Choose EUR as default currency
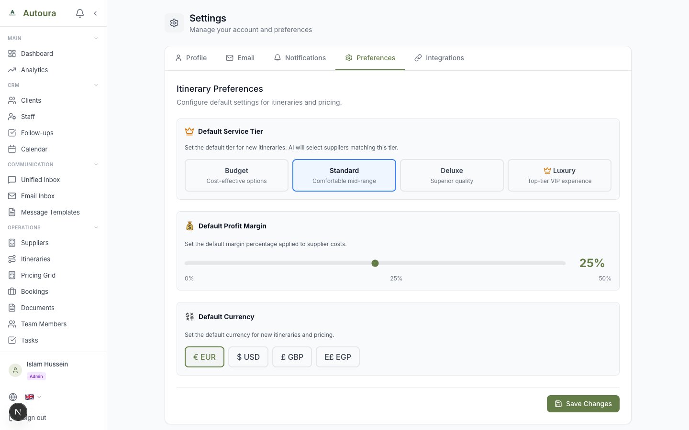 point(204,357)
